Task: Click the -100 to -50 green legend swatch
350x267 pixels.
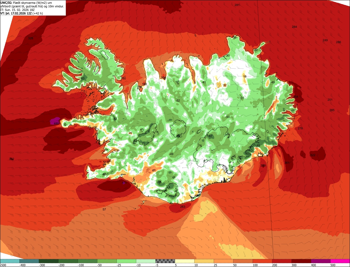Action: tap(87, 261)
